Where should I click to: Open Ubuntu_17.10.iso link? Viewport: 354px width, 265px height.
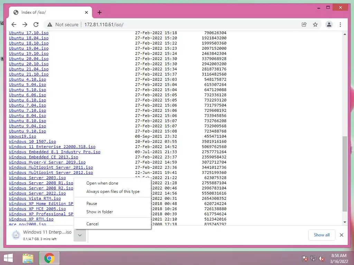click(29, 33)
